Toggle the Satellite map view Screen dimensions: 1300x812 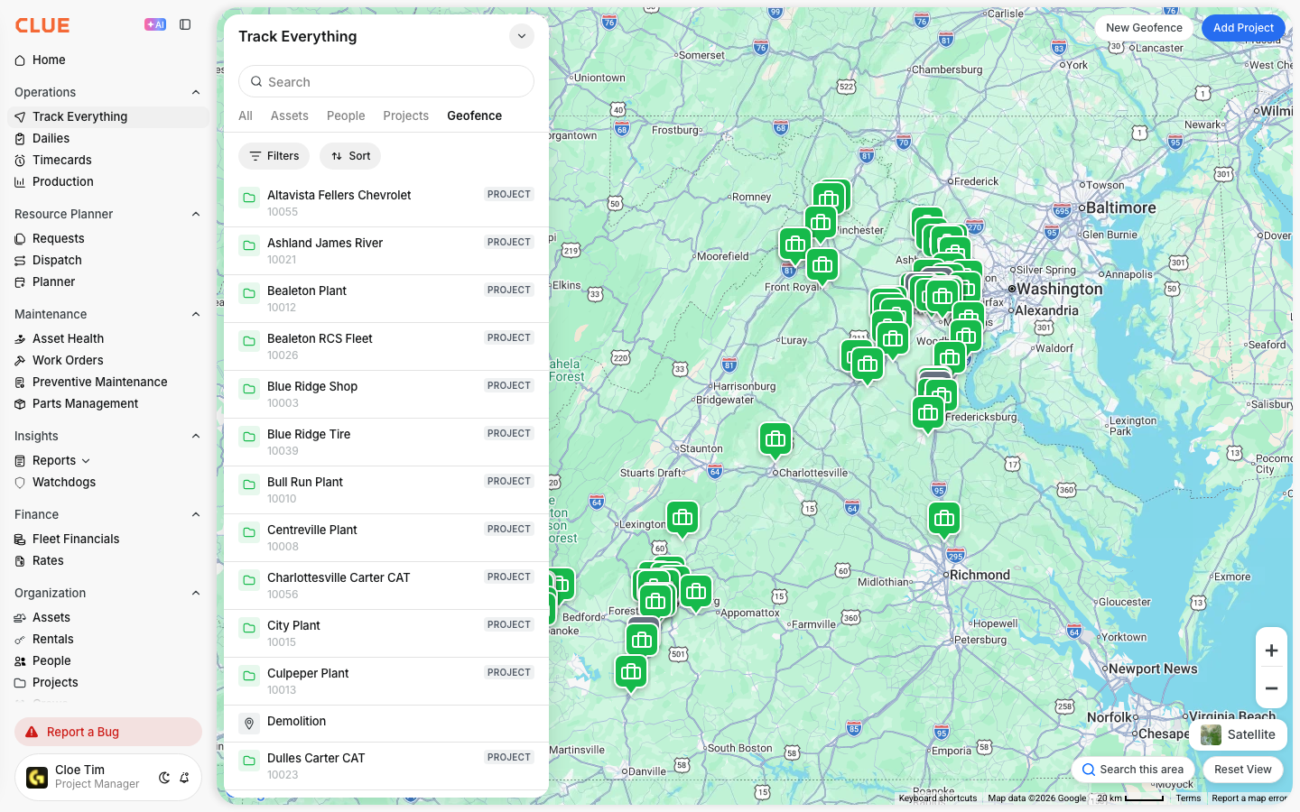pyautogui.click(x=1238, y=734)
